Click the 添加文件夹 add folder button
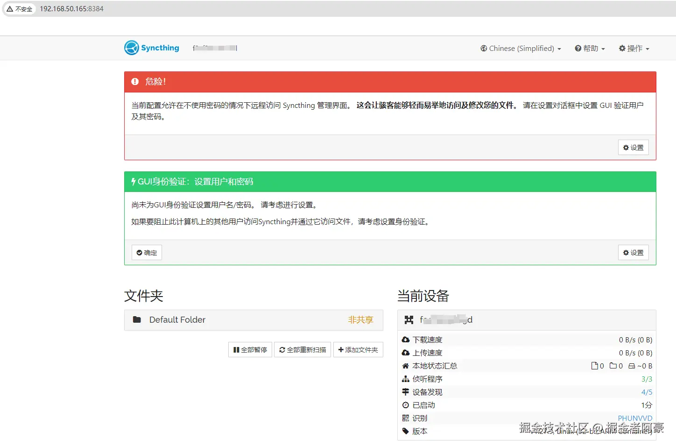This screenshot has width=676, height=446. 358,350
